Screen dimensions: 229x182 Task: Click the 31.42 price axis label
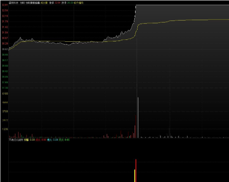point(5,27)
